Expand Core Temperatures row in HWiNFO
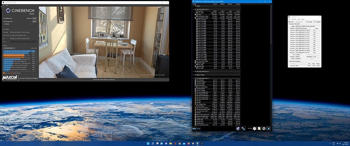 pos(195,87)
